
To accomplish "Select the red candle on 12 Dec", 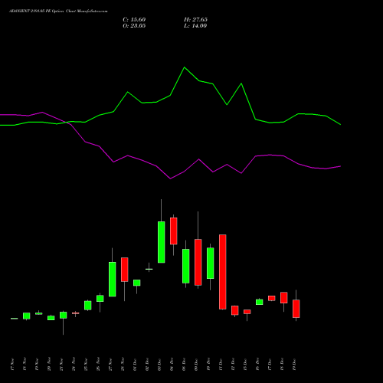I will [x=235, y=310].
